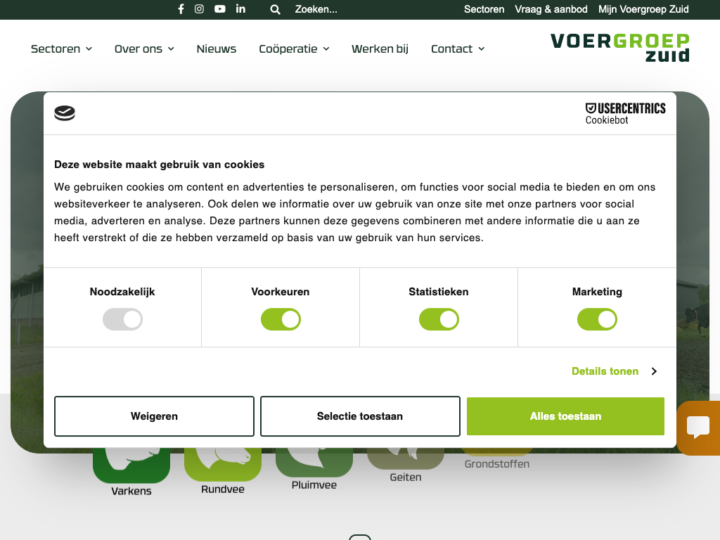Expand Details tonen section
This screenshot has width=720, height=540.
[x=615, y=371]
